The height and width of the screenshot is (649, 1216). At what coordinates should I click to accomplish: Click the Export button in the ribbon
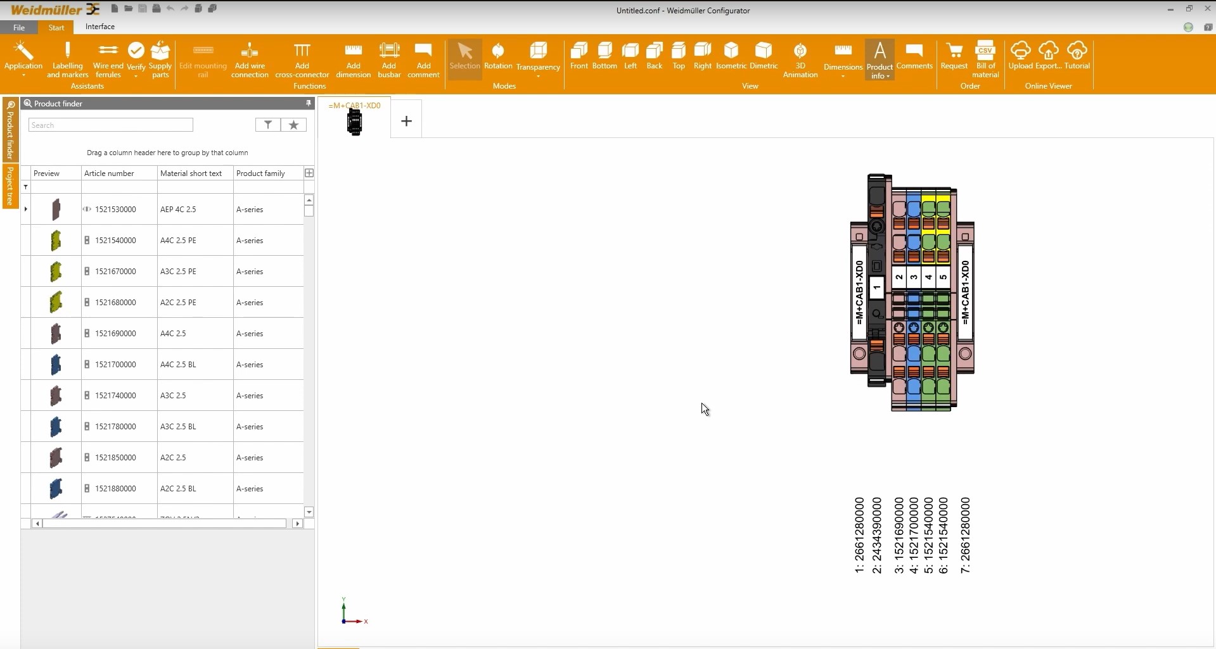click(1048, 56)
